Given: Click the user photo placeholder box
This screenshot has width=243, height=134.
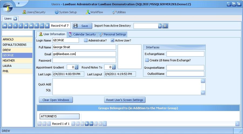Looking at the screenshot, I should [x=130, y=57].
